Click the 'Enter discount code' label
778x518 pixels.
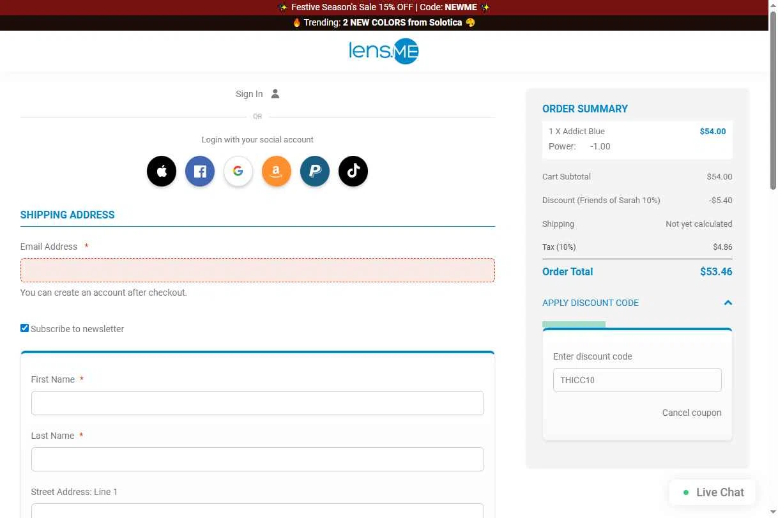tap(593, 356)
